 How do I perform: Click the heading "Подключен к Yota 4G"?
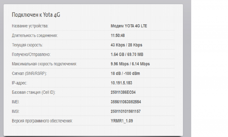click(36, 15)
